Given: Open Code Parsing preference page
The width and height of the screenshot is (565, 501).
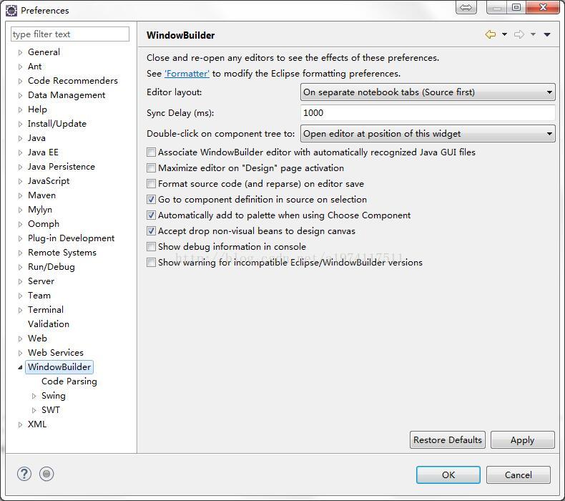Looking at the screenshot, I should 69,381.
